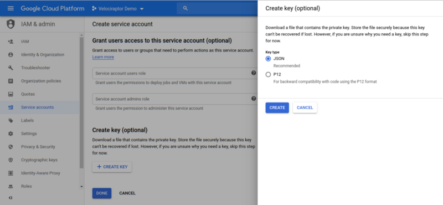Click the Identity-Aware Proxy icon

click(x=11, y=173)
